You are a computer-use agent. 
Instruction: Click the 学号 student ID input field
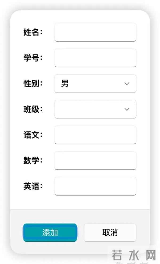tap(95, 58)
